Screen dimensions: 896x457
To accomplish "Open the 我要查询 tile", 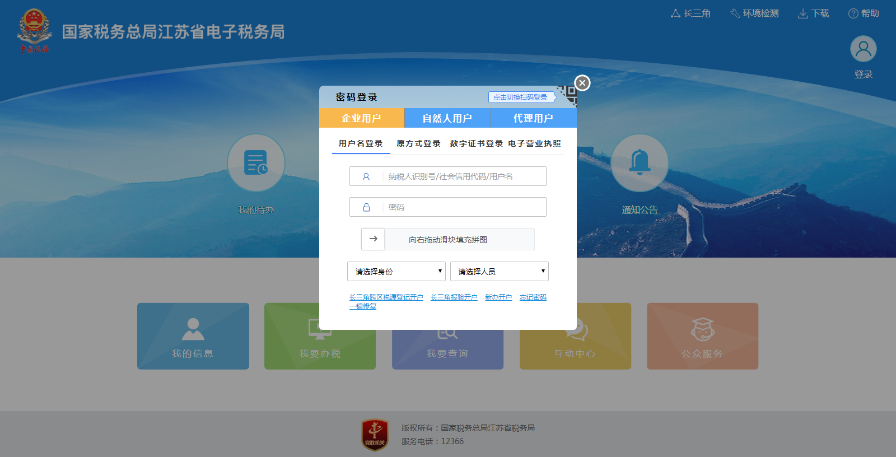I will pyautogui.click(x=447, y=349).
